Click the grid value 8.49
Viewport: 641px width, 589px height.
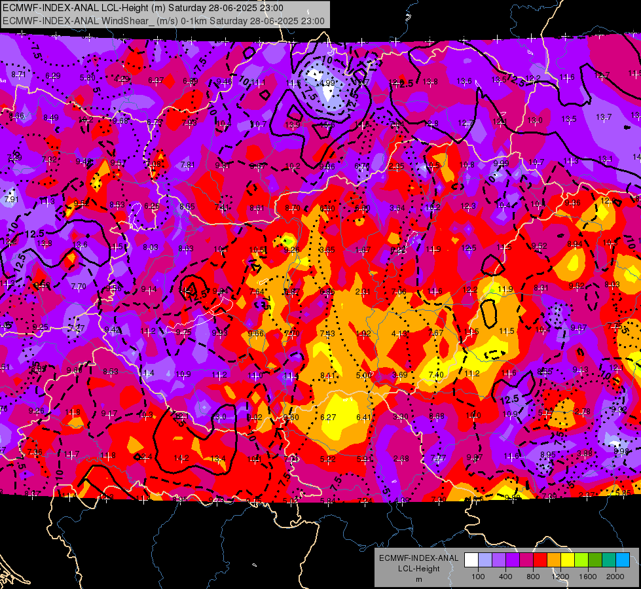pos(51,118)
